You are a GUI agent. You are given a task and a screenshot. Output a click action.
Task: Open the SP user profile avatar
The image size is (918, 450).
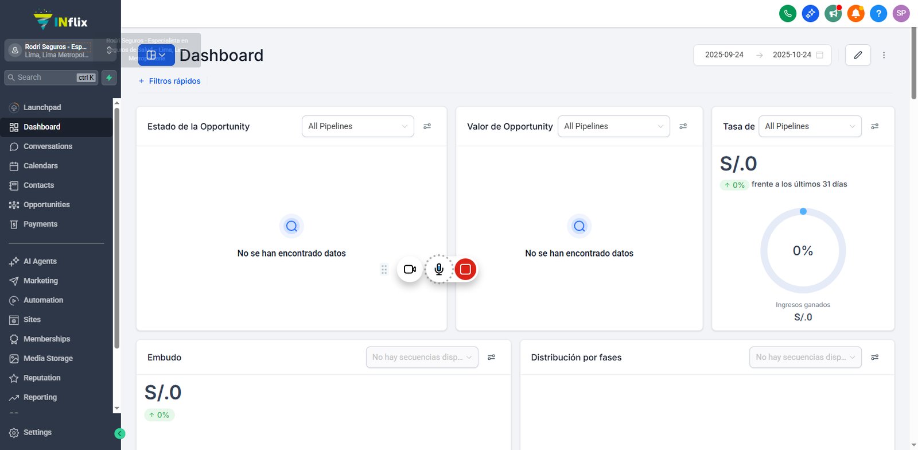pyautogui.click(x=901, y=13)
